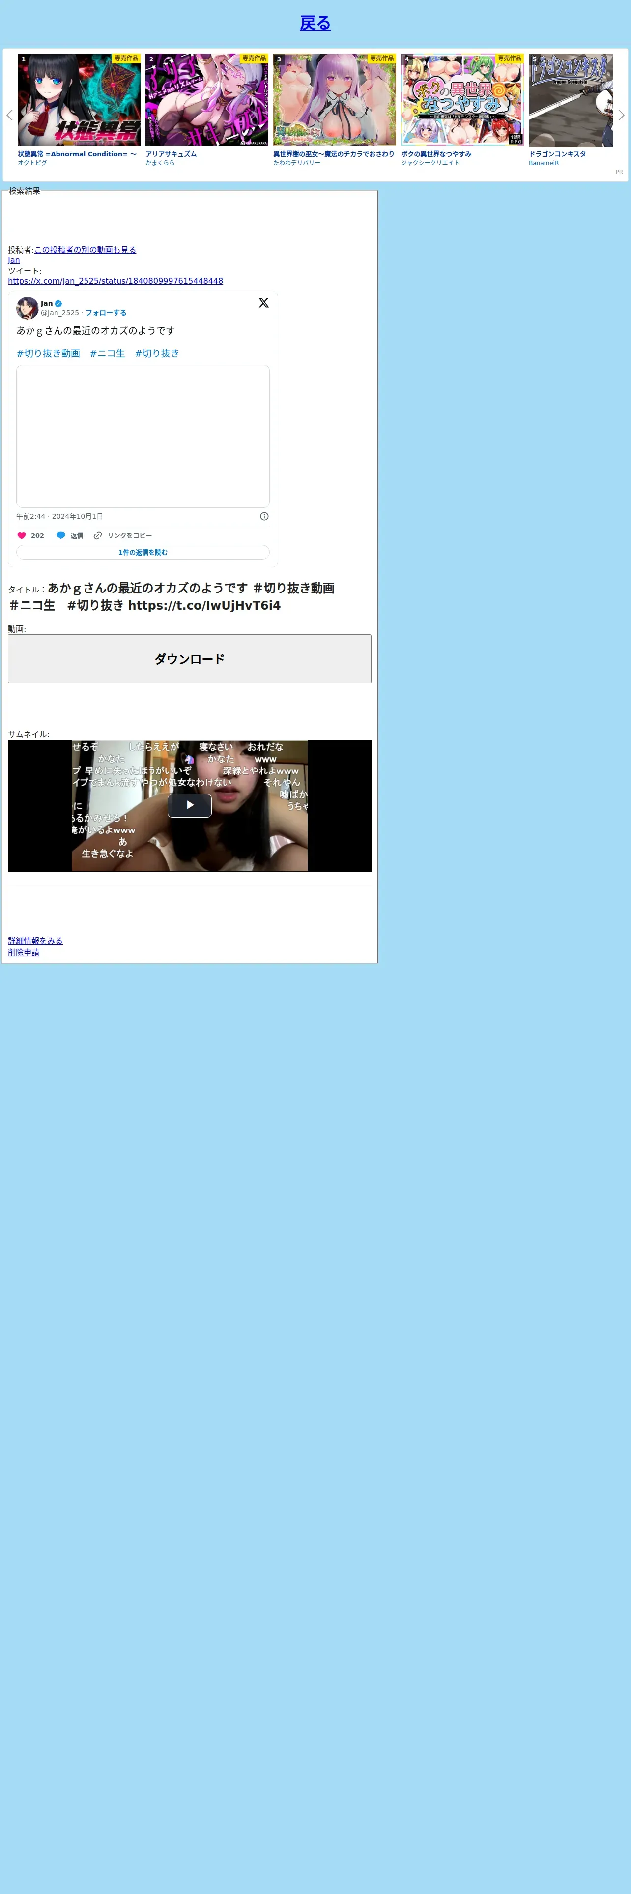Open the x.com tweet URL link
Image resolution: width=631 pixels, height=1894 pixels.
115,281
